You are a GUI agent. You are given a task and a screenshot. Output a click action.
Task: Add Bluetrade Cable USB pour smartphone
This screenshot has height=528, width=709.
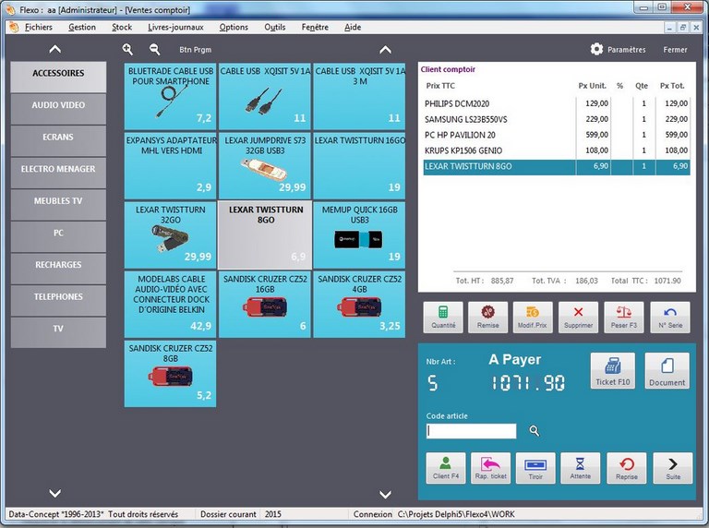click(171, 96)
